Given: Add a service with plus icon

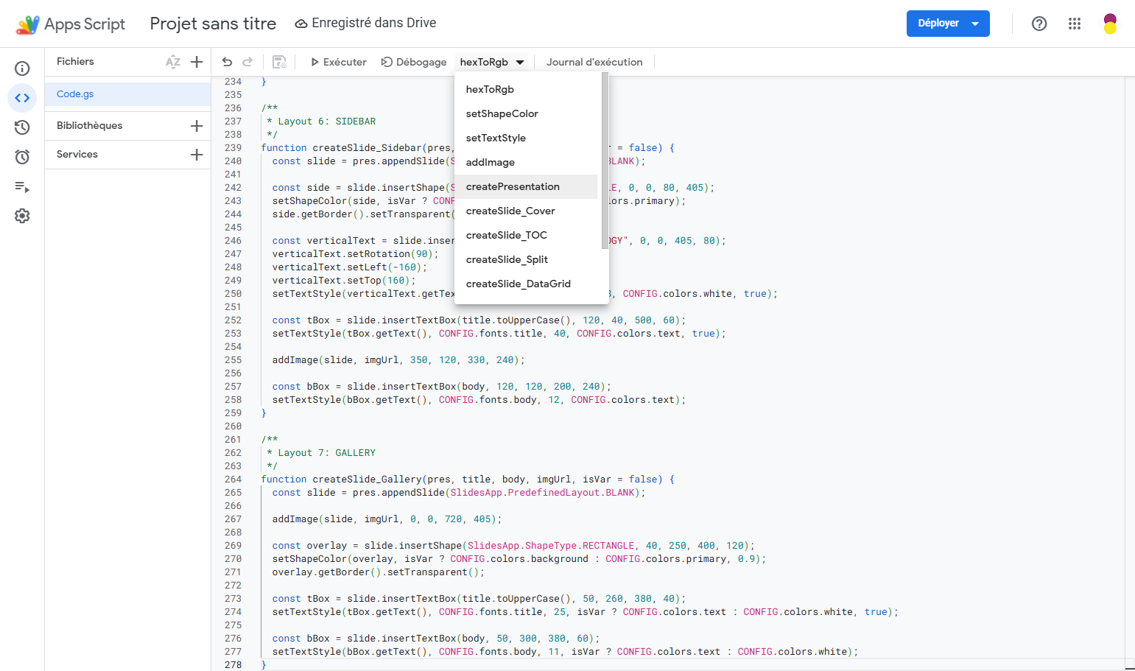Looking at the screenshot, I should 197,155.
